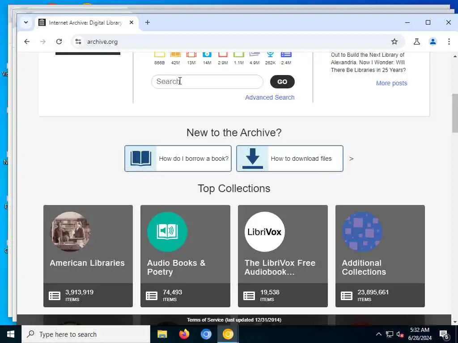Viewport: 458px width, 343px height.
Task: Open the Video film icon (13M)
Action: tap(191, 54)
